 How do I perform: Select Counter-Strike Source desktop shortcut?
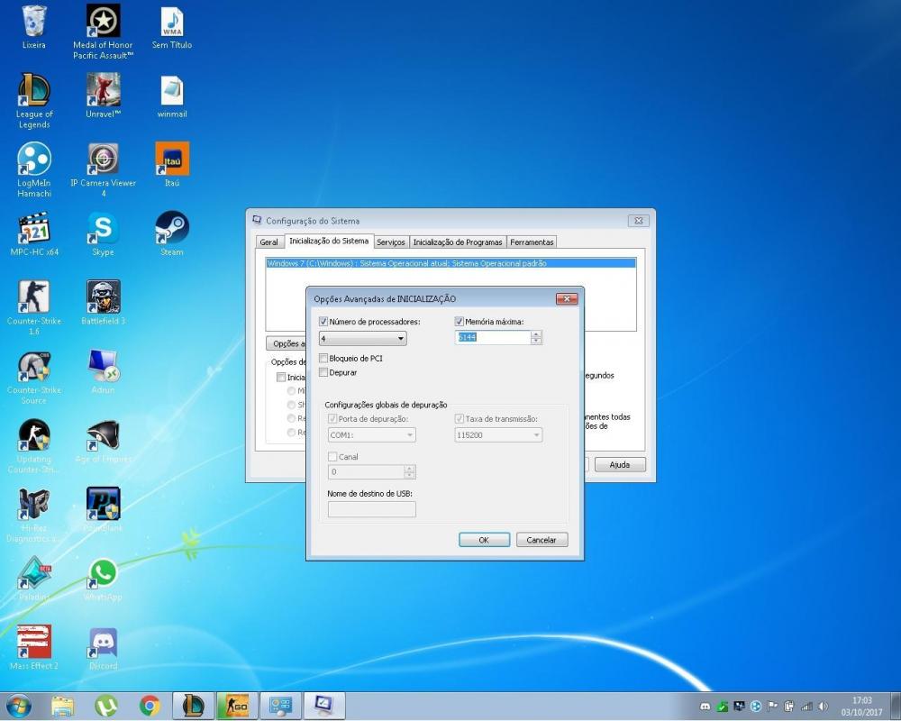(34, 378)
